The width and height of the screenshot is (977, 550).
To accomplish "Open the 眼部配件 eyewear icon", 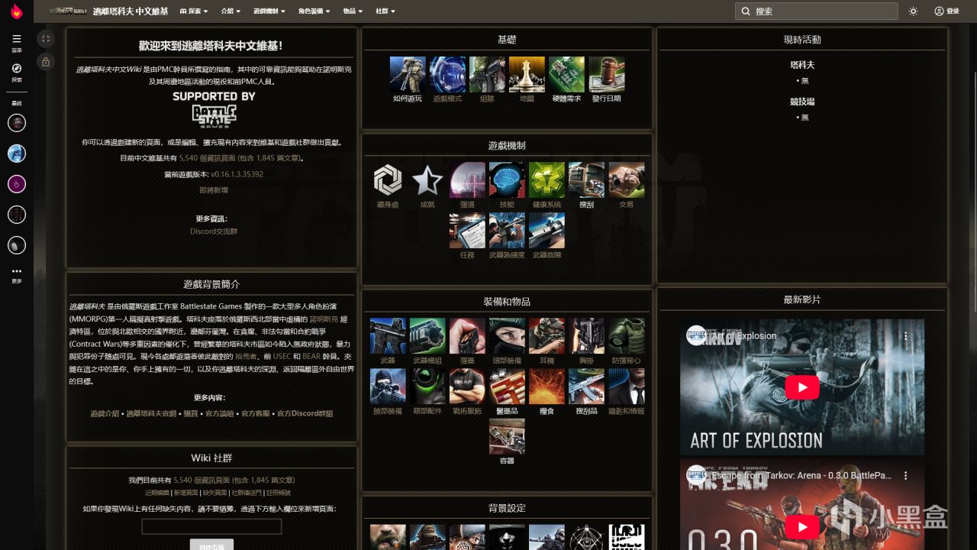I will 427,387.
